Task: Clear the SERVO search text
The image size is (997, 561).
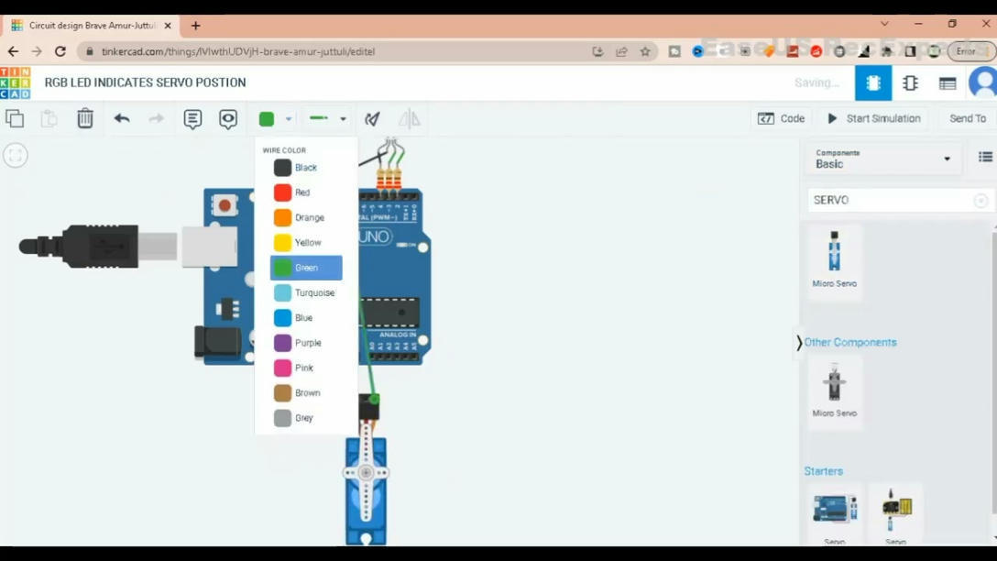Action: click(981, 201)
